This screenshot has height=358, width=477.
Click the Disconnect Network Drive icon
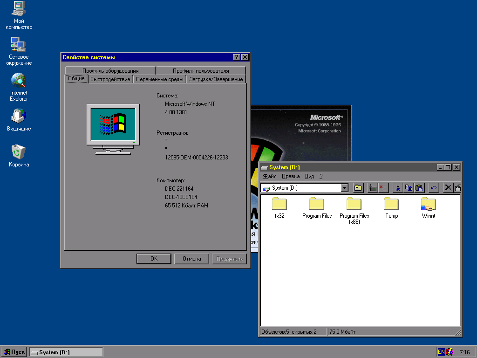point(383,188)
